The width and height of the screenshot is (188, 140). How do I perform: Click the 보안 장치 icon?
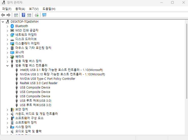tap(12, 110)
